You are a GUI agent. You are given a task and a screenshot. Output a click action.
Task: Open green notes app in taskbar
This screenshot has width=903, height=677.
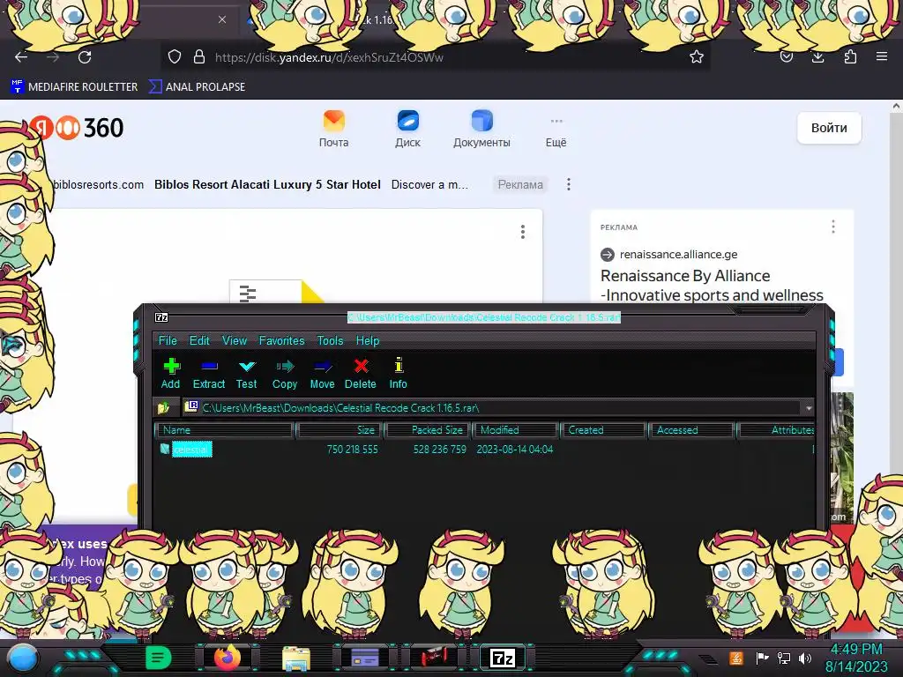pyautogui.click(x=159, y=658)
